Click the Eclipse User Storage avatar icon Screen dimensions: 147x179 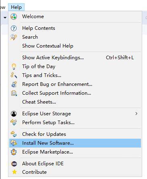pyautogui.click(x=14, y=114)
